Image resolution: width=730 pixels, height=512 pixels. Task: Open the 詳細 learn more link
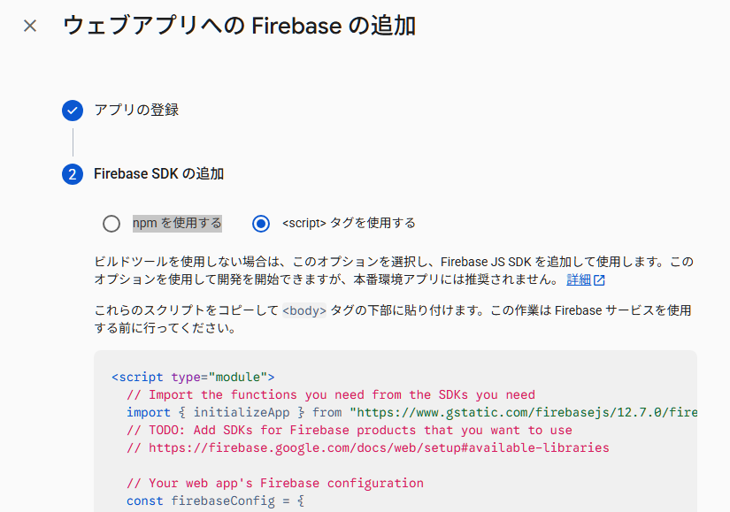[x=579, y=279]
